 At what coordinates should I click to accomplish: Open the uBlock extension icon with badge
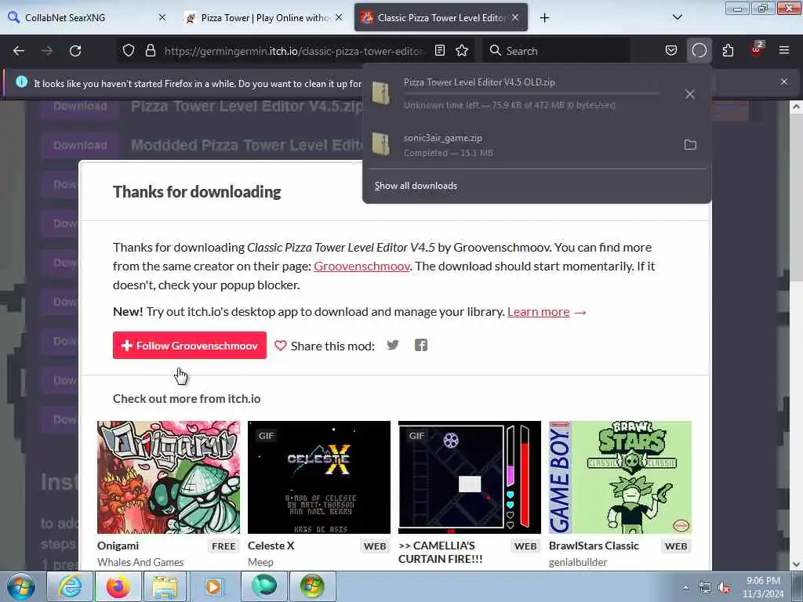tap(757, 49)
